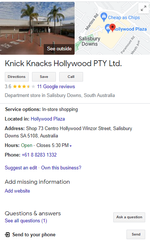Expand the opening hours dropdown arrow

click(x=71, y=146)
